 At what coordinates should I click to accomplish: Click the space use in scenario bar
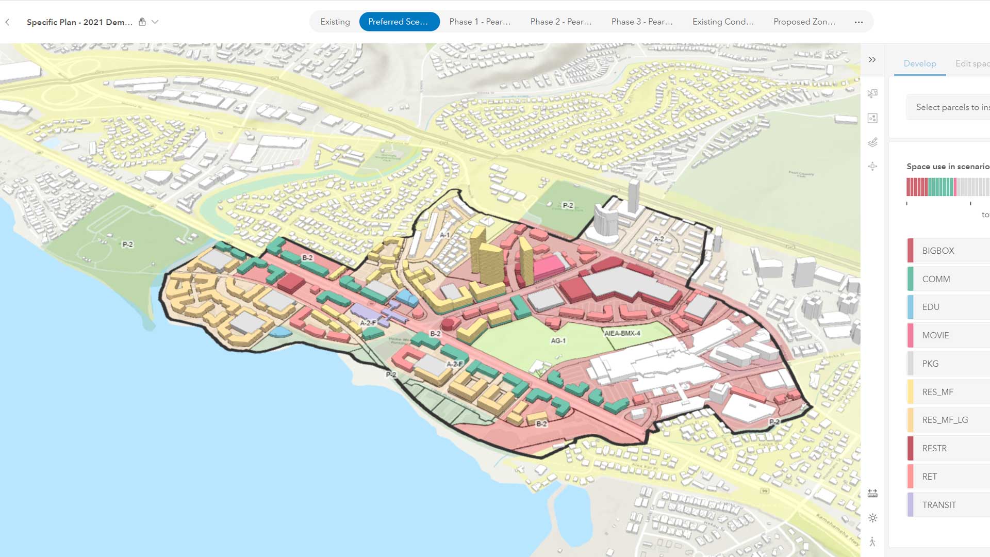948,187
